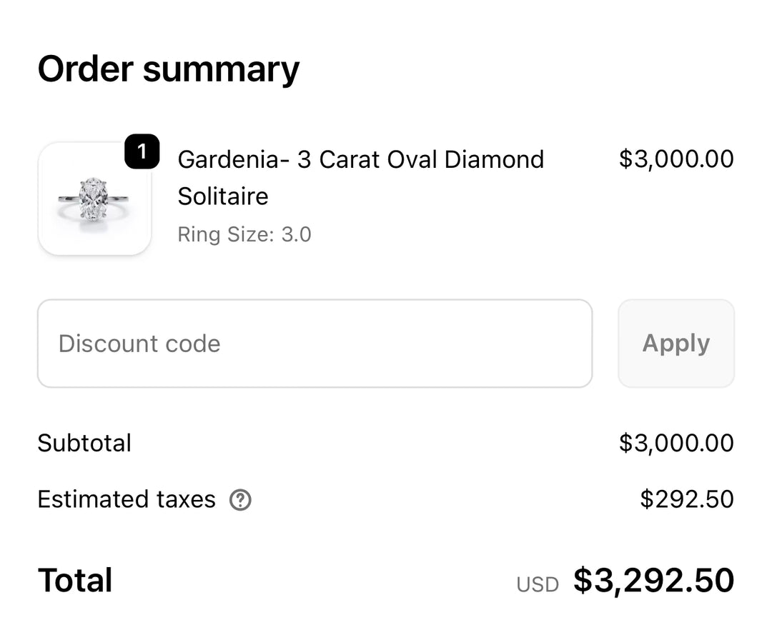
Task: Click the total amount $3,292.50
Action: point(653,580)
